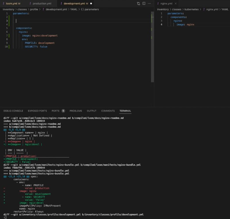Open the Comments panel tab
230x219 pixels.
tap(108, 111)
